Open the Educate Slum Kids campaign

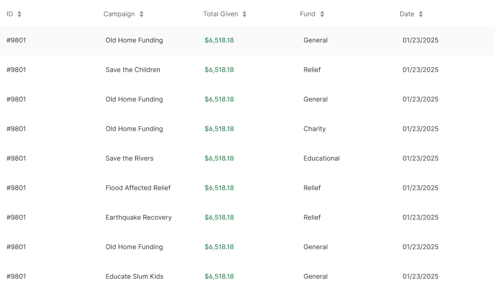click(x=135, y=277)
